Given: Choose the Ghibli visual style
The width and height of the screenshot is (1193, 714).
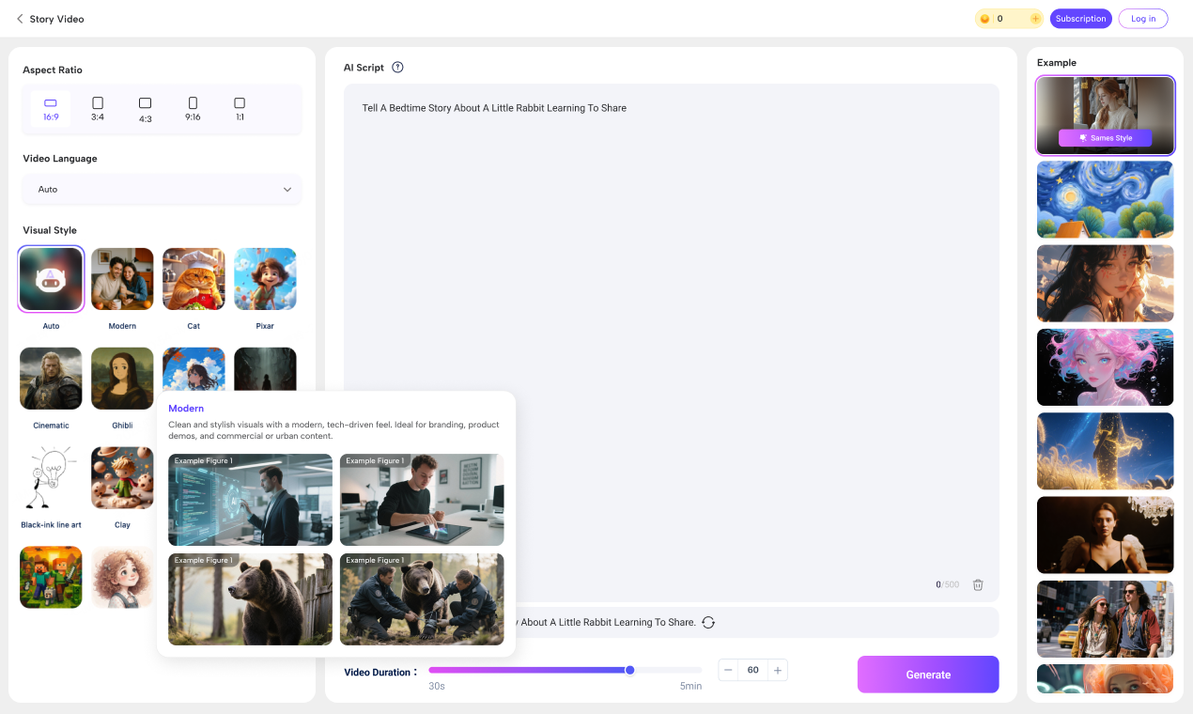Looking at the screenshot, I should (x=122, y=378).
